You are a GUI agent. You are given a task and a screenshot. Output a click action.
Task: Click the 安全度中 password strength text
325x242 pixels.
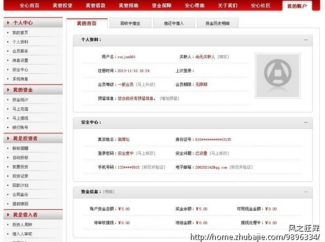pyautogui.click(x=126, y=154)
